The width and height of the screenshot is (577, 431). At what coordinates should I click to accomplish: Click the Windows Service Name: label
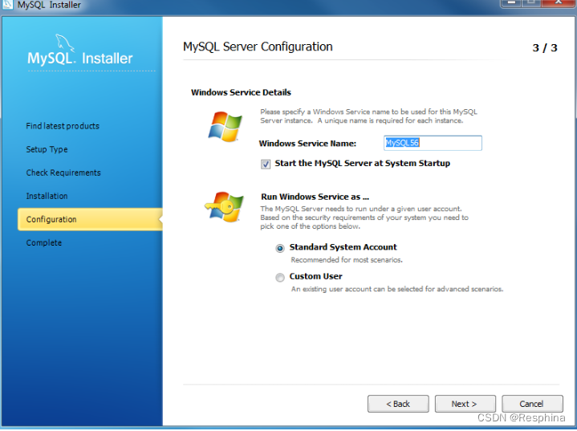(307, 144)
